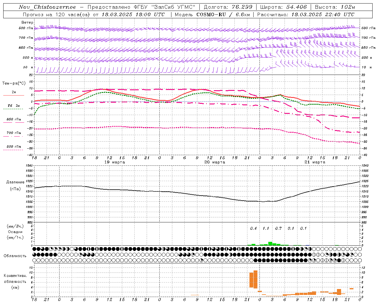Click the Nov_Chistoozernoe station title
The height and width of the screenshot is (302, 377).
[47, 7]
